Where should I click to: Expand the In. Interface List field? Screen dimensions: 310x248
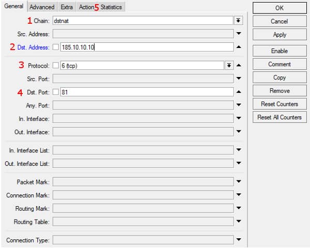coord(239,150)
